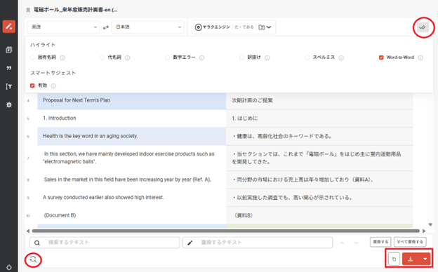438x272 pixels.
Task: Select source 'Sales in the market' row
Action: coord(131,179)
